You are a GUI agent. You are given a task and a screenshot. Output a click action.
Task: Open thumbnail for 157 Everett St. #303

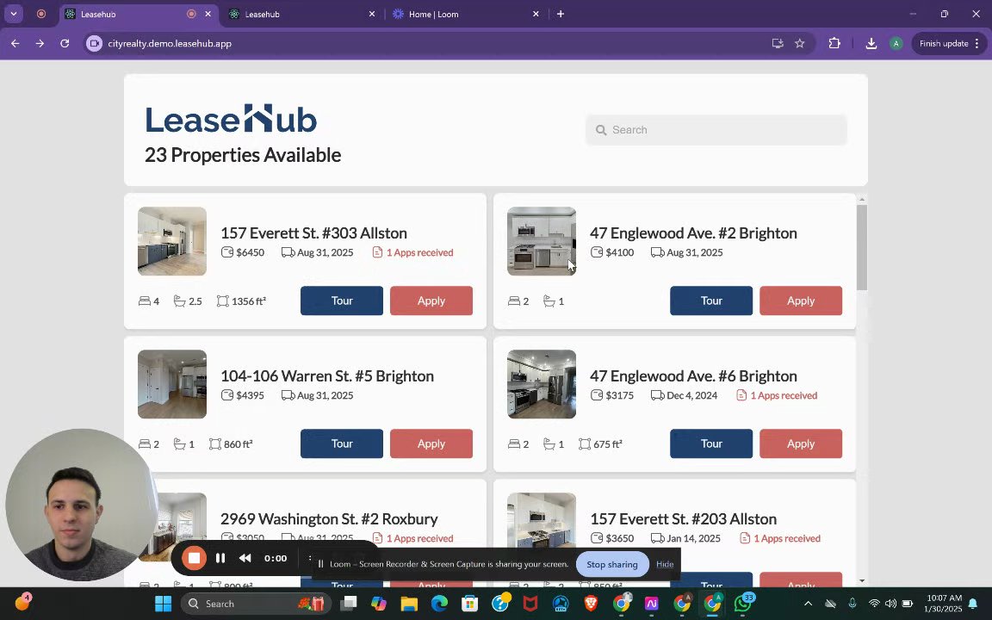tap(172, 241)
